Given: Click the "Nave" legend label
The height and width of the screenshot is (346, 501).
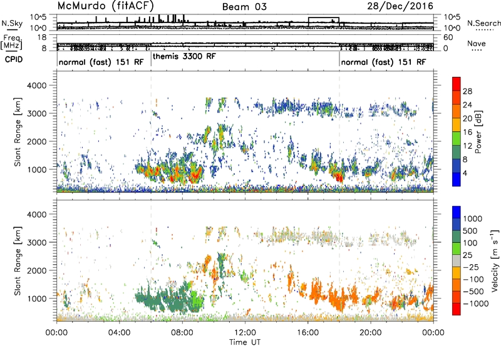Looking at the screenshot, I should click(x=477, y=43).
